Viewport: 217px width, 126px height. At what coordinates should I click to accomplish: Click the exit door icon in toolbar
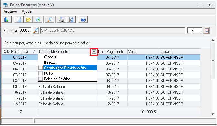coord(6,20)
